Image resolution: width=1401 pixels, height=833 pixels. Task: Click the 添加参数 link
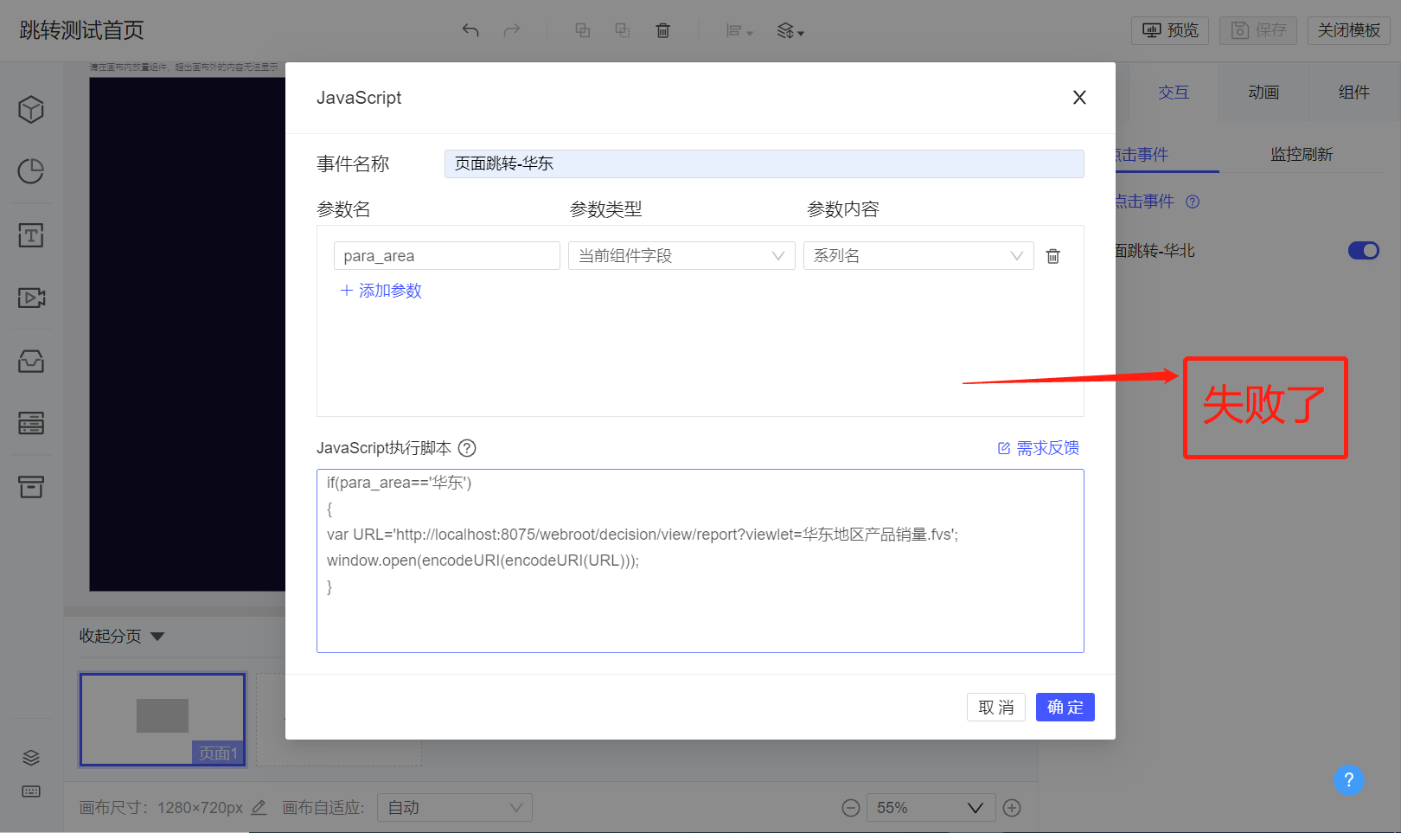coord(381,291)
